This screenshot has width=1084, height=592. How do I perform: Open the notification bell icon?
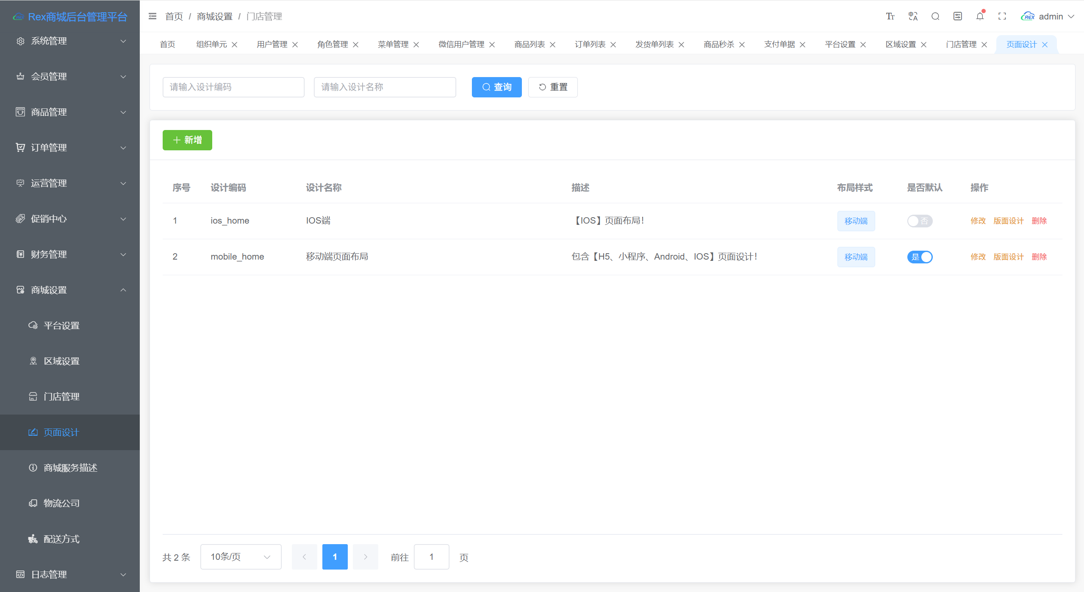[980, 16]
